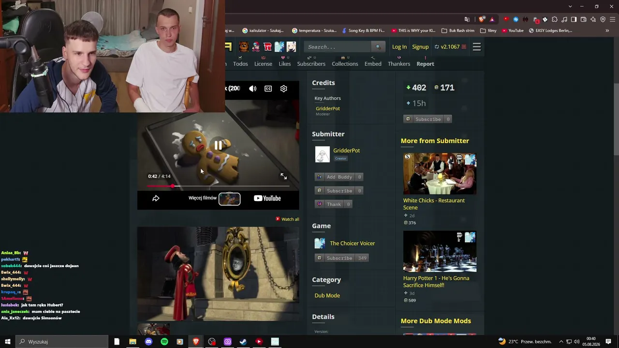Switch to the Collections tab
The image size is (619, 348).
(x=345, y=64)
